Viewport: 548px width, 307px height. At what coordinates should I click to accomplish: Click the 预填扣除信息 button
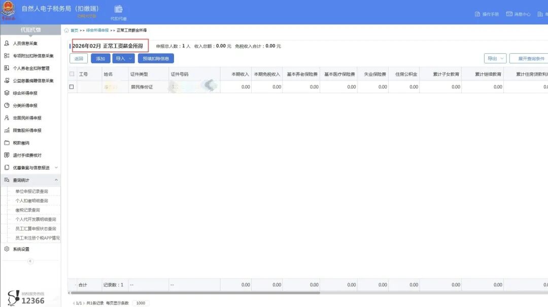156,59
